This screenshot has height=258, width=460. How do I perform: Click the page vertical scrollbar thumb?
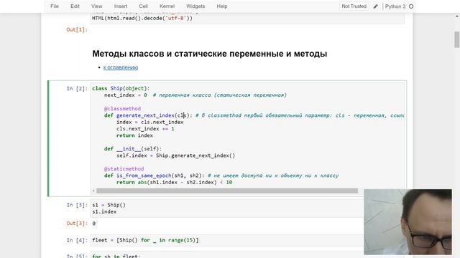click(457, 39)
